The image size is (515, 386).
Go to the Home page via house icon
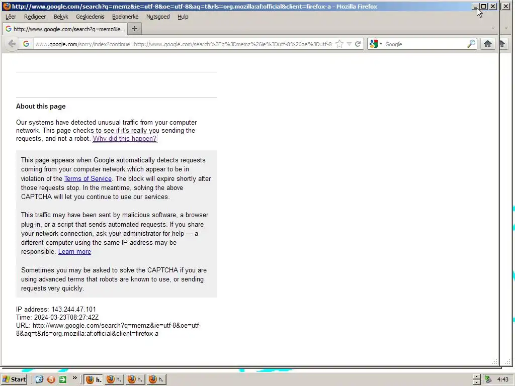488,44
